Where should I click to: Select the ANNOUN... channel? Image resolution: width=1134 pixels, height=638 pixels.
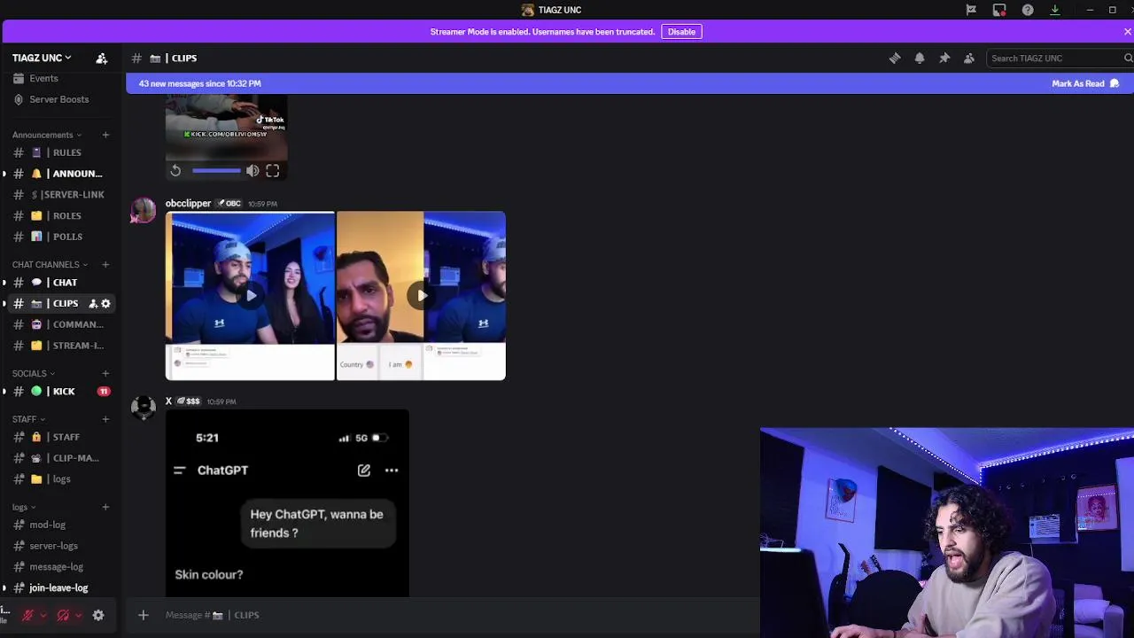pos(60,174)
